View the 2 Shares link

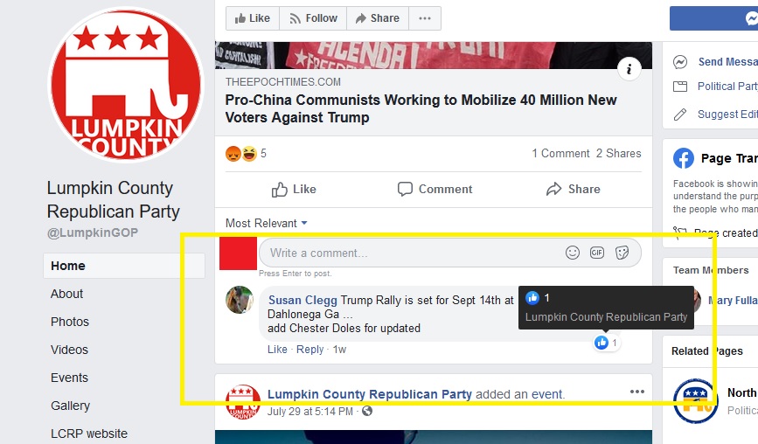pyautogui.click(x=618, y=153)
